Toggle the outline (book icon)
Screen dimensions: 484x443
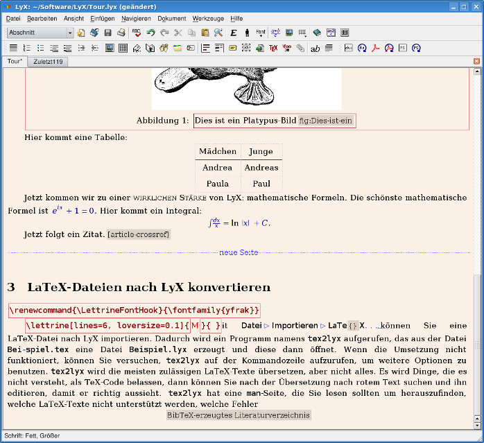click(x=317, y=33)
